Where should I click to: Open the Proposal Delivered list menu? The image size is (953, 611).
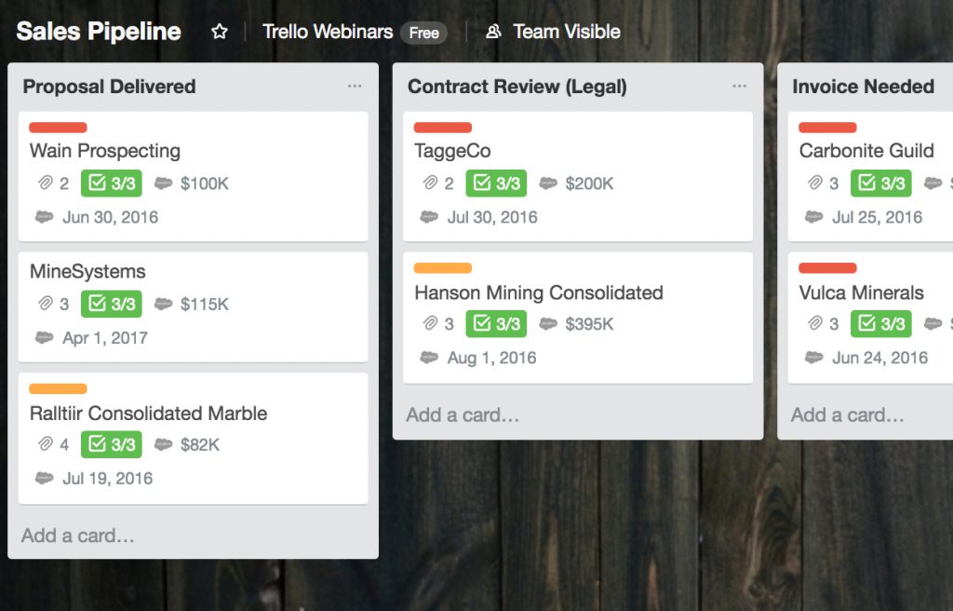pyautogui.click(x=355, y=87)
